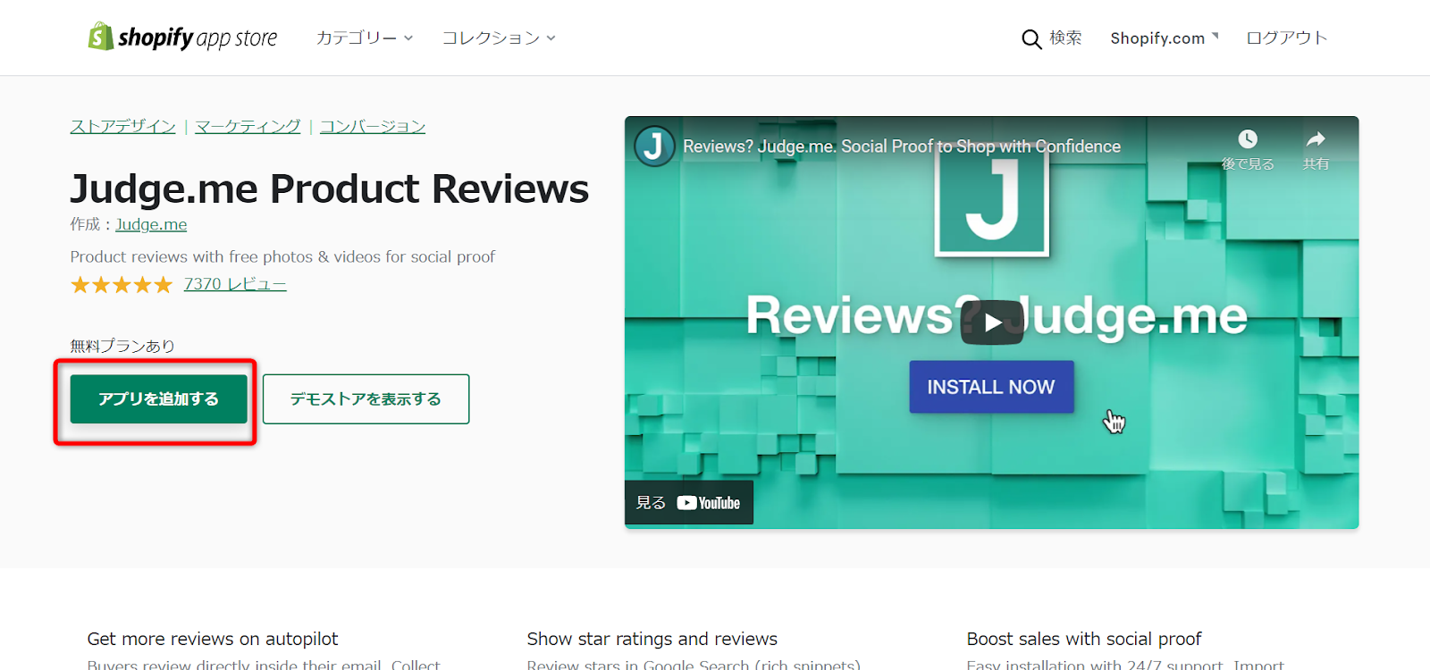The width and height of the screenshot is (1430, 670).
Task: Expand the カテゴリー dropdown menu
Action: tap(365, 38)
